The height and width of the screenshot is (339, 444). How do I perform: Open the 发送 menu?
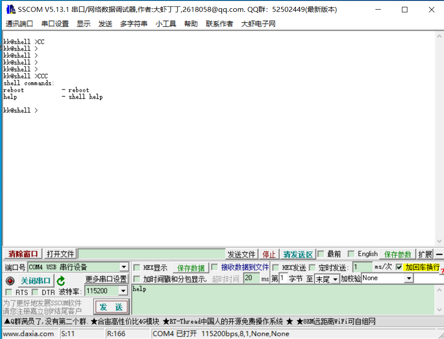click(105, 24)
